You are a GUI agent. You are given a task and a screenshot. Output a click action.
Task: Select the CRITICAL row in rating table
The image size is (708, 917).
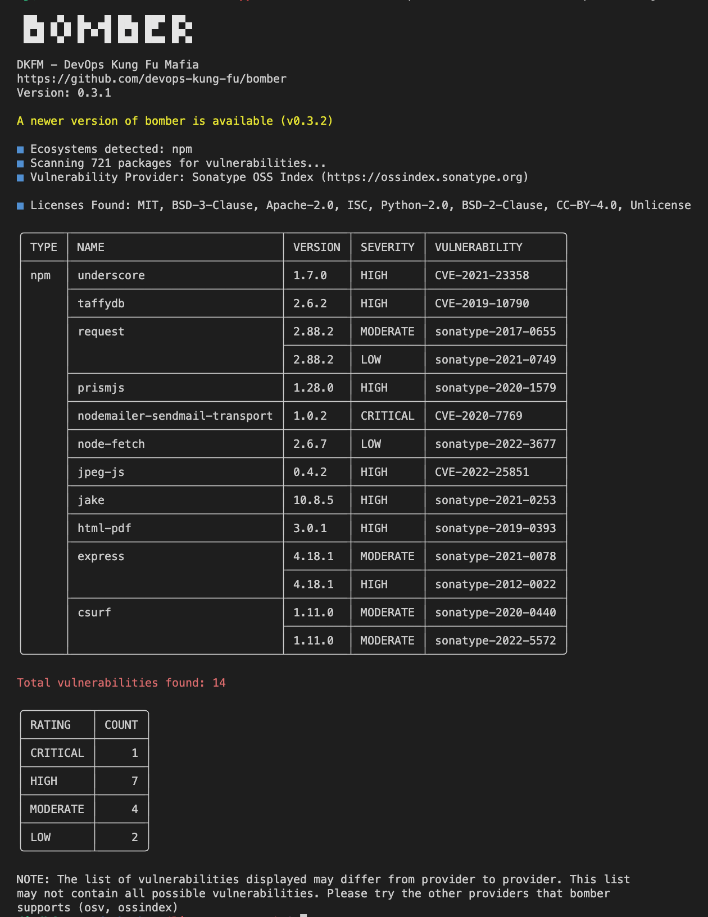[x=84, y=753]
